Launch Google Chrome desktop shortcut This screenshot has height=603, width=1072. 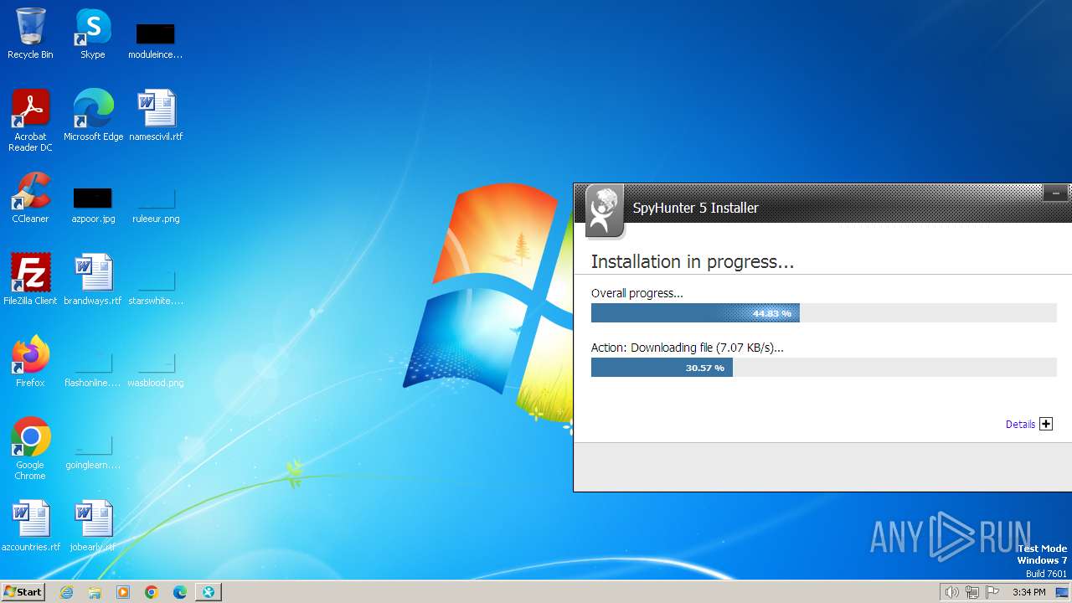point(30,449)
